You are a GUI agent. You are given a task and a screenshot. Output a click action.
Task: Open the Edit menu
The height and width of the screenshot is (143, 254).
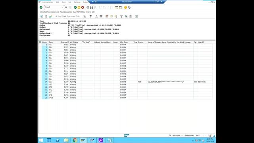pyautogui.click(x=57, y=2)
